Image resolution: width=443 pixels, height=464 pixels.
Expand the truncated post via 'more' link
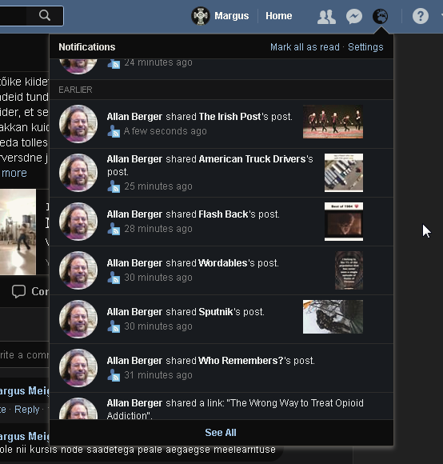(x=14, y=173)
